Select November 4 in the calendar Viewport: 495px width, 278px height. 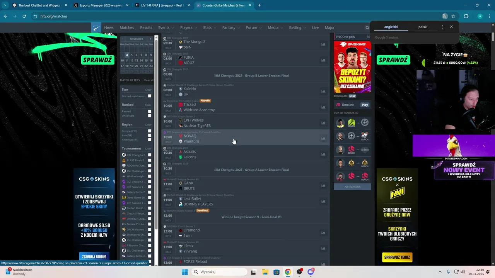[x=126, y=55]
